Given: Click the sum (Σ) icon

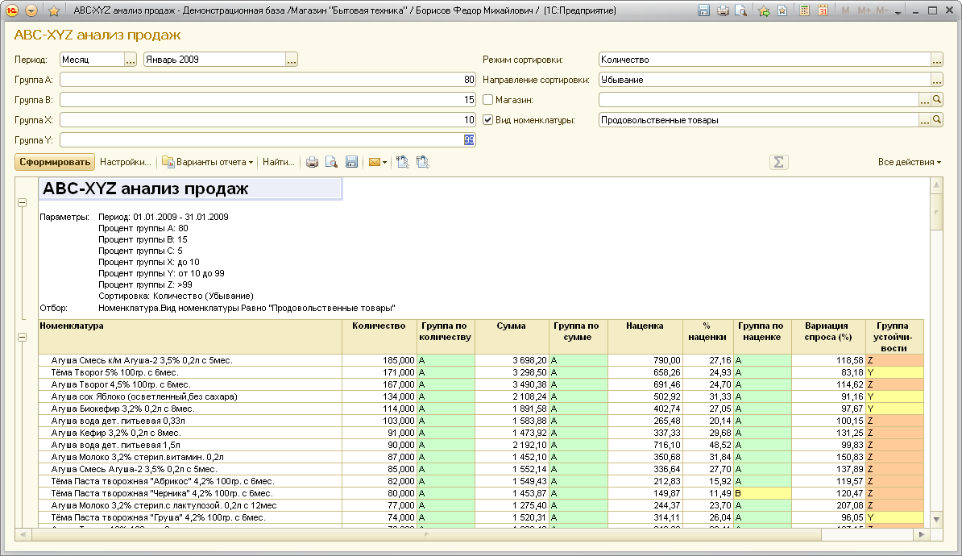Looking at the screenshot, I should pos(778,162).
